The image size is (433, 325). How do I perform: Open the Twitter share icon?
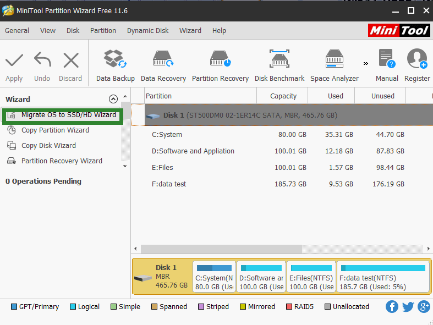(x=408, y=306)
